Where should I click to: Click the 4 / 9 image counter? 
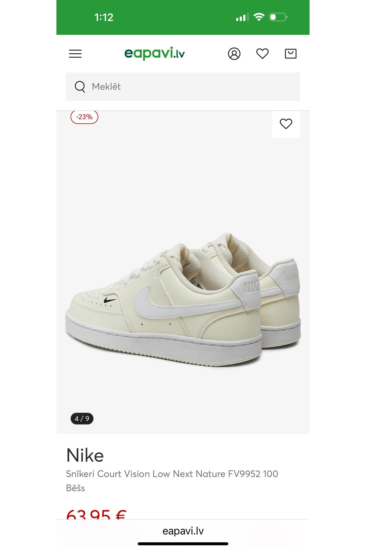(x=82, y=419)
